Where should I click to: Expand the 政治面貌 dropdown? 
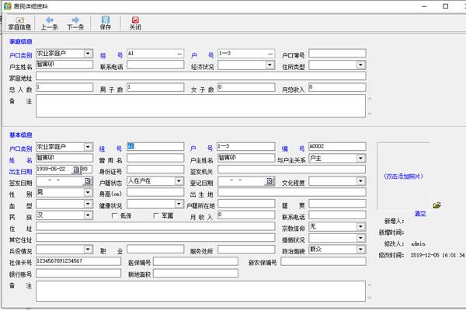tap(361, 250)
